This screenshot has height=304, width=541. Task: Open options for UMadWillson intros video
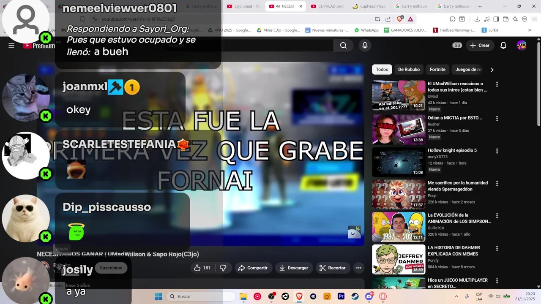[497, 84]
